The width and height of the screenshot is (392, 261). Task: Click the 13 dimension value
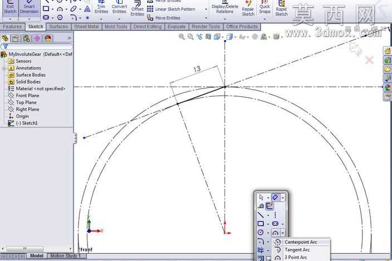click(x=197, y=69)
